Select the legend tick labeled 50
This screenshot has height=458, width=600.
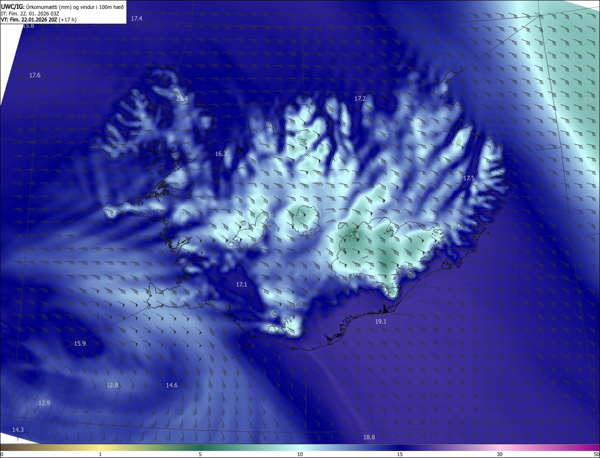point(596,455)
